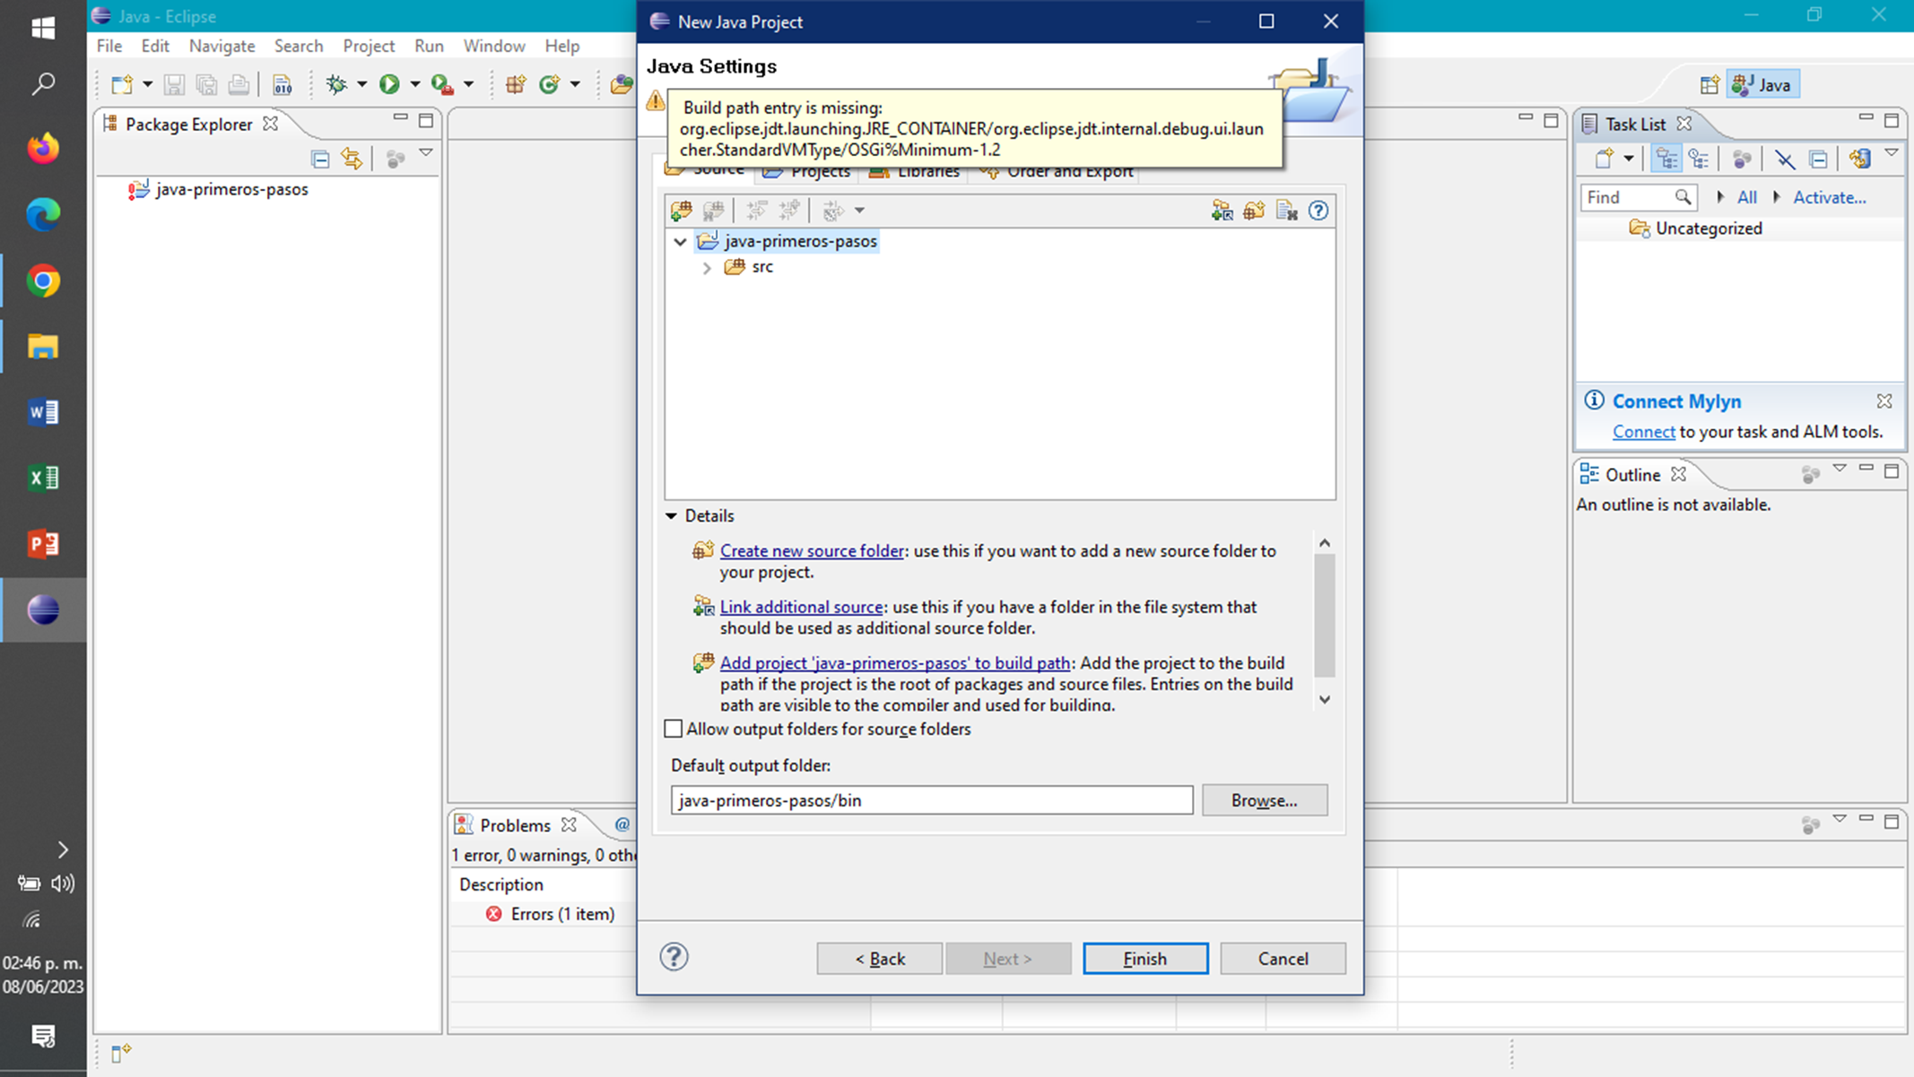Open Firefox from the taskbar
1914x1077 pixels.
pyautogui.click(x=43, y=148)
